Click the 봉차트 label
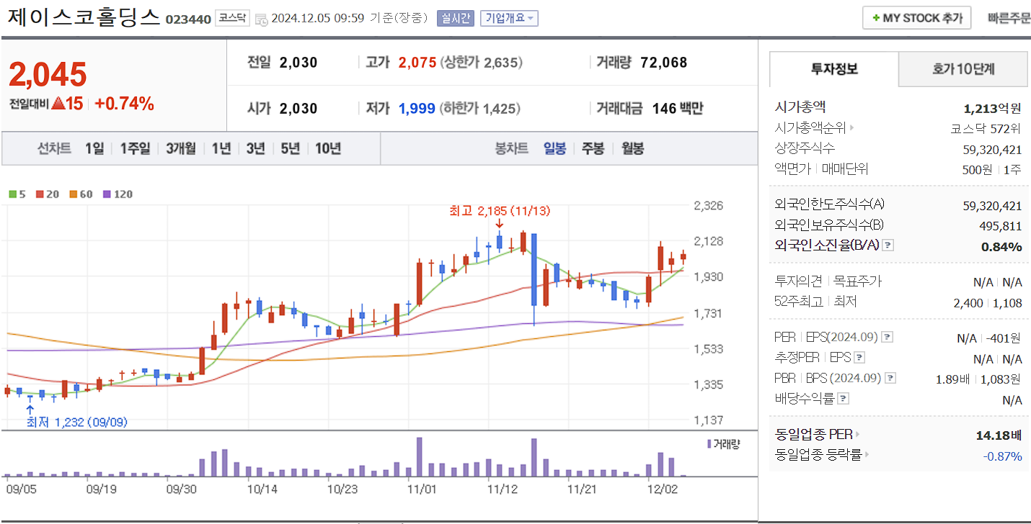 [x=511, y=148]
